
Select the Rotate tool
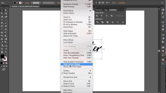coord(2,29)
